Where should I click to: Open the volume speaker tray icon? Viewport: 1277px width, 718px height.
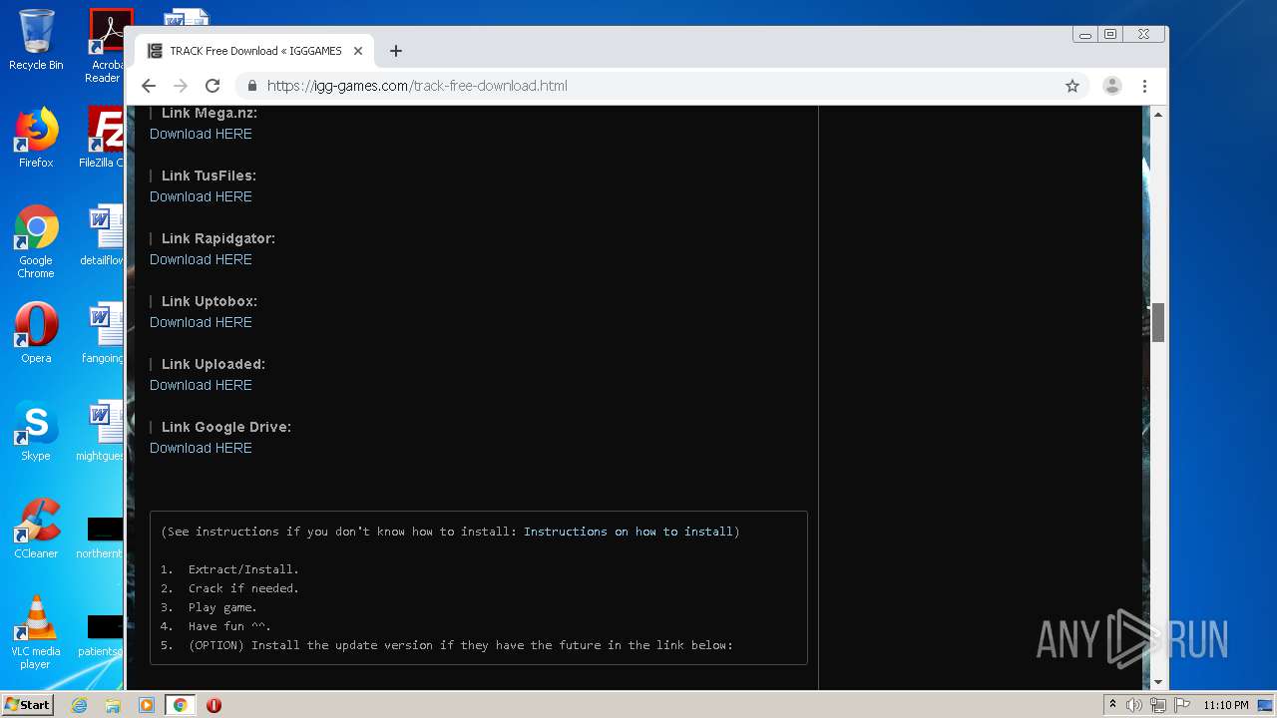[1134, 705]
